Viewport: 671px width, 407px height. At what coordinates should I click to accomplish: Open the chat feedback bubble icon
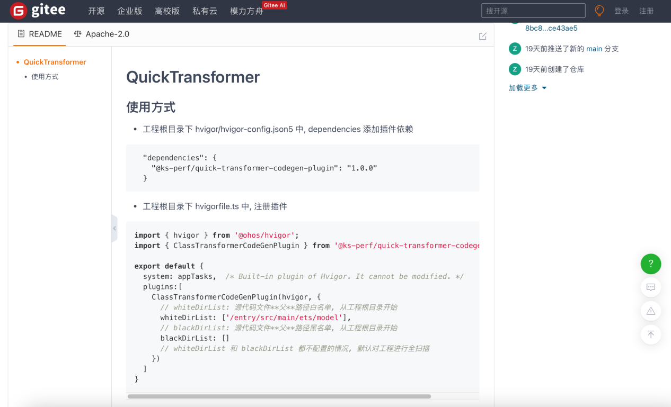point(650,287)
